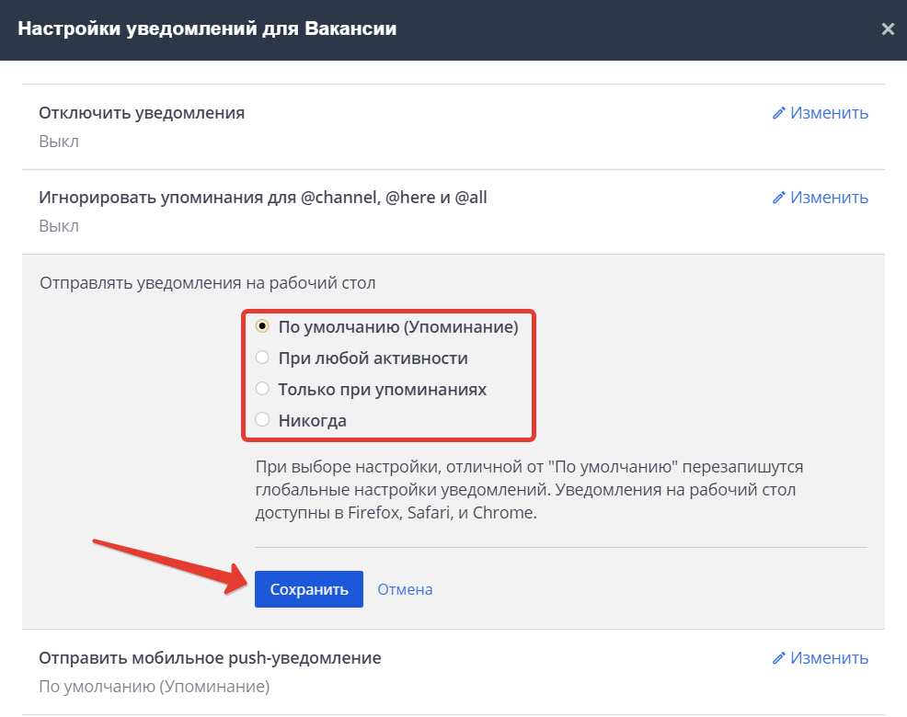Select Только при упоминаниях option
The width and height of the screenshot is (907, 717).
(262, 389)
